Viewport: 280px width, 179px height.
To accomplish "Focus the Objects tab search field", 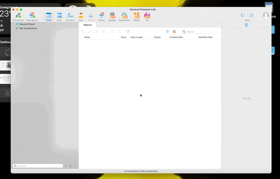I will click(x=200, y=31).
